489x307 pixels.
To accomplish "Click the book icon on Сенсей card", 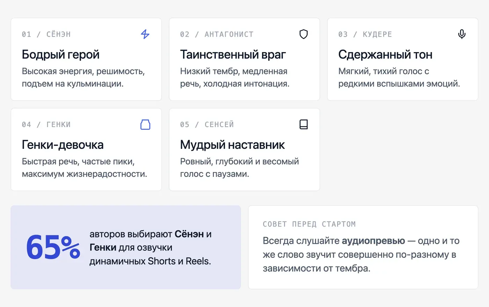I will tap(304, 124).
